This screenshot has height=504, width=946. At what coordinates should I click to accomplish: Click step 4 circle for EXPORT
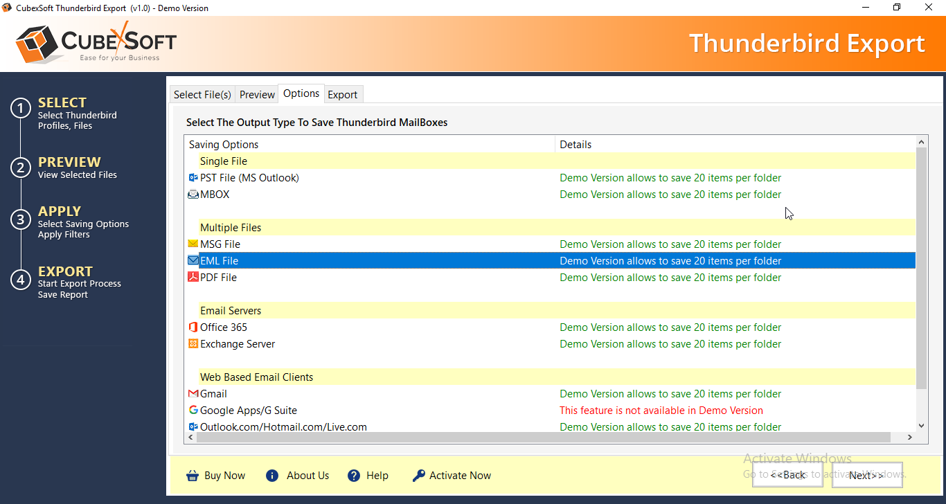click(x=21, y=280)
